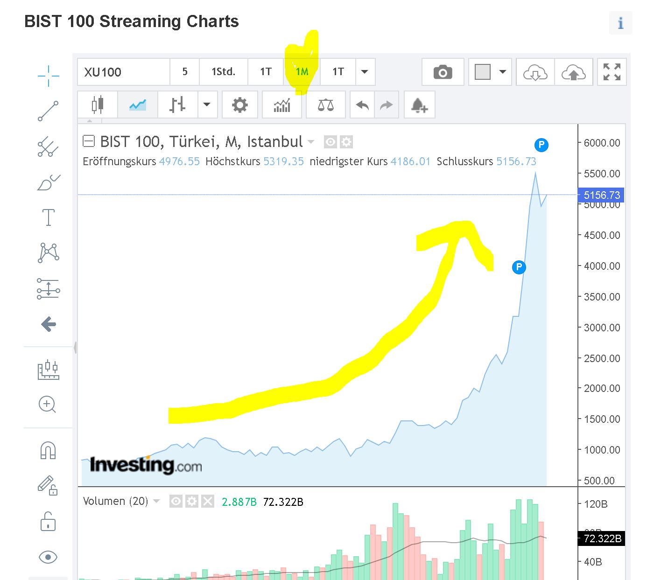Activate the zoom in magnifier tool
The height and width of the screenshot is (580, 647).
tap(48, 404)
